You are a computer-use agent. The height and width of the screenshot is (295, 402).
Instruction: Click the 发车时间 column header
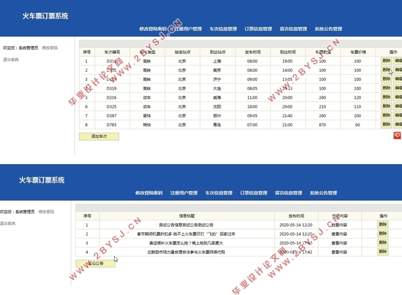pos(253,52)
